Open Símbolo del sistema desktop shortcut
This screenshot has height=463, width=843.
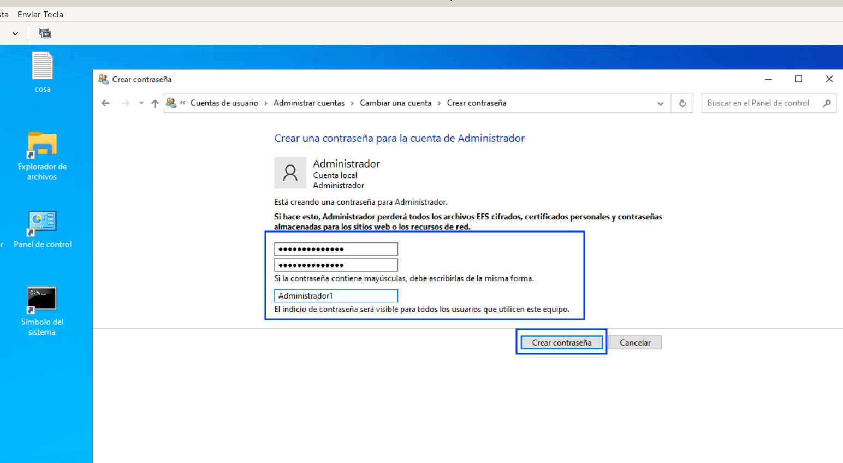click(x=42, y=311)
